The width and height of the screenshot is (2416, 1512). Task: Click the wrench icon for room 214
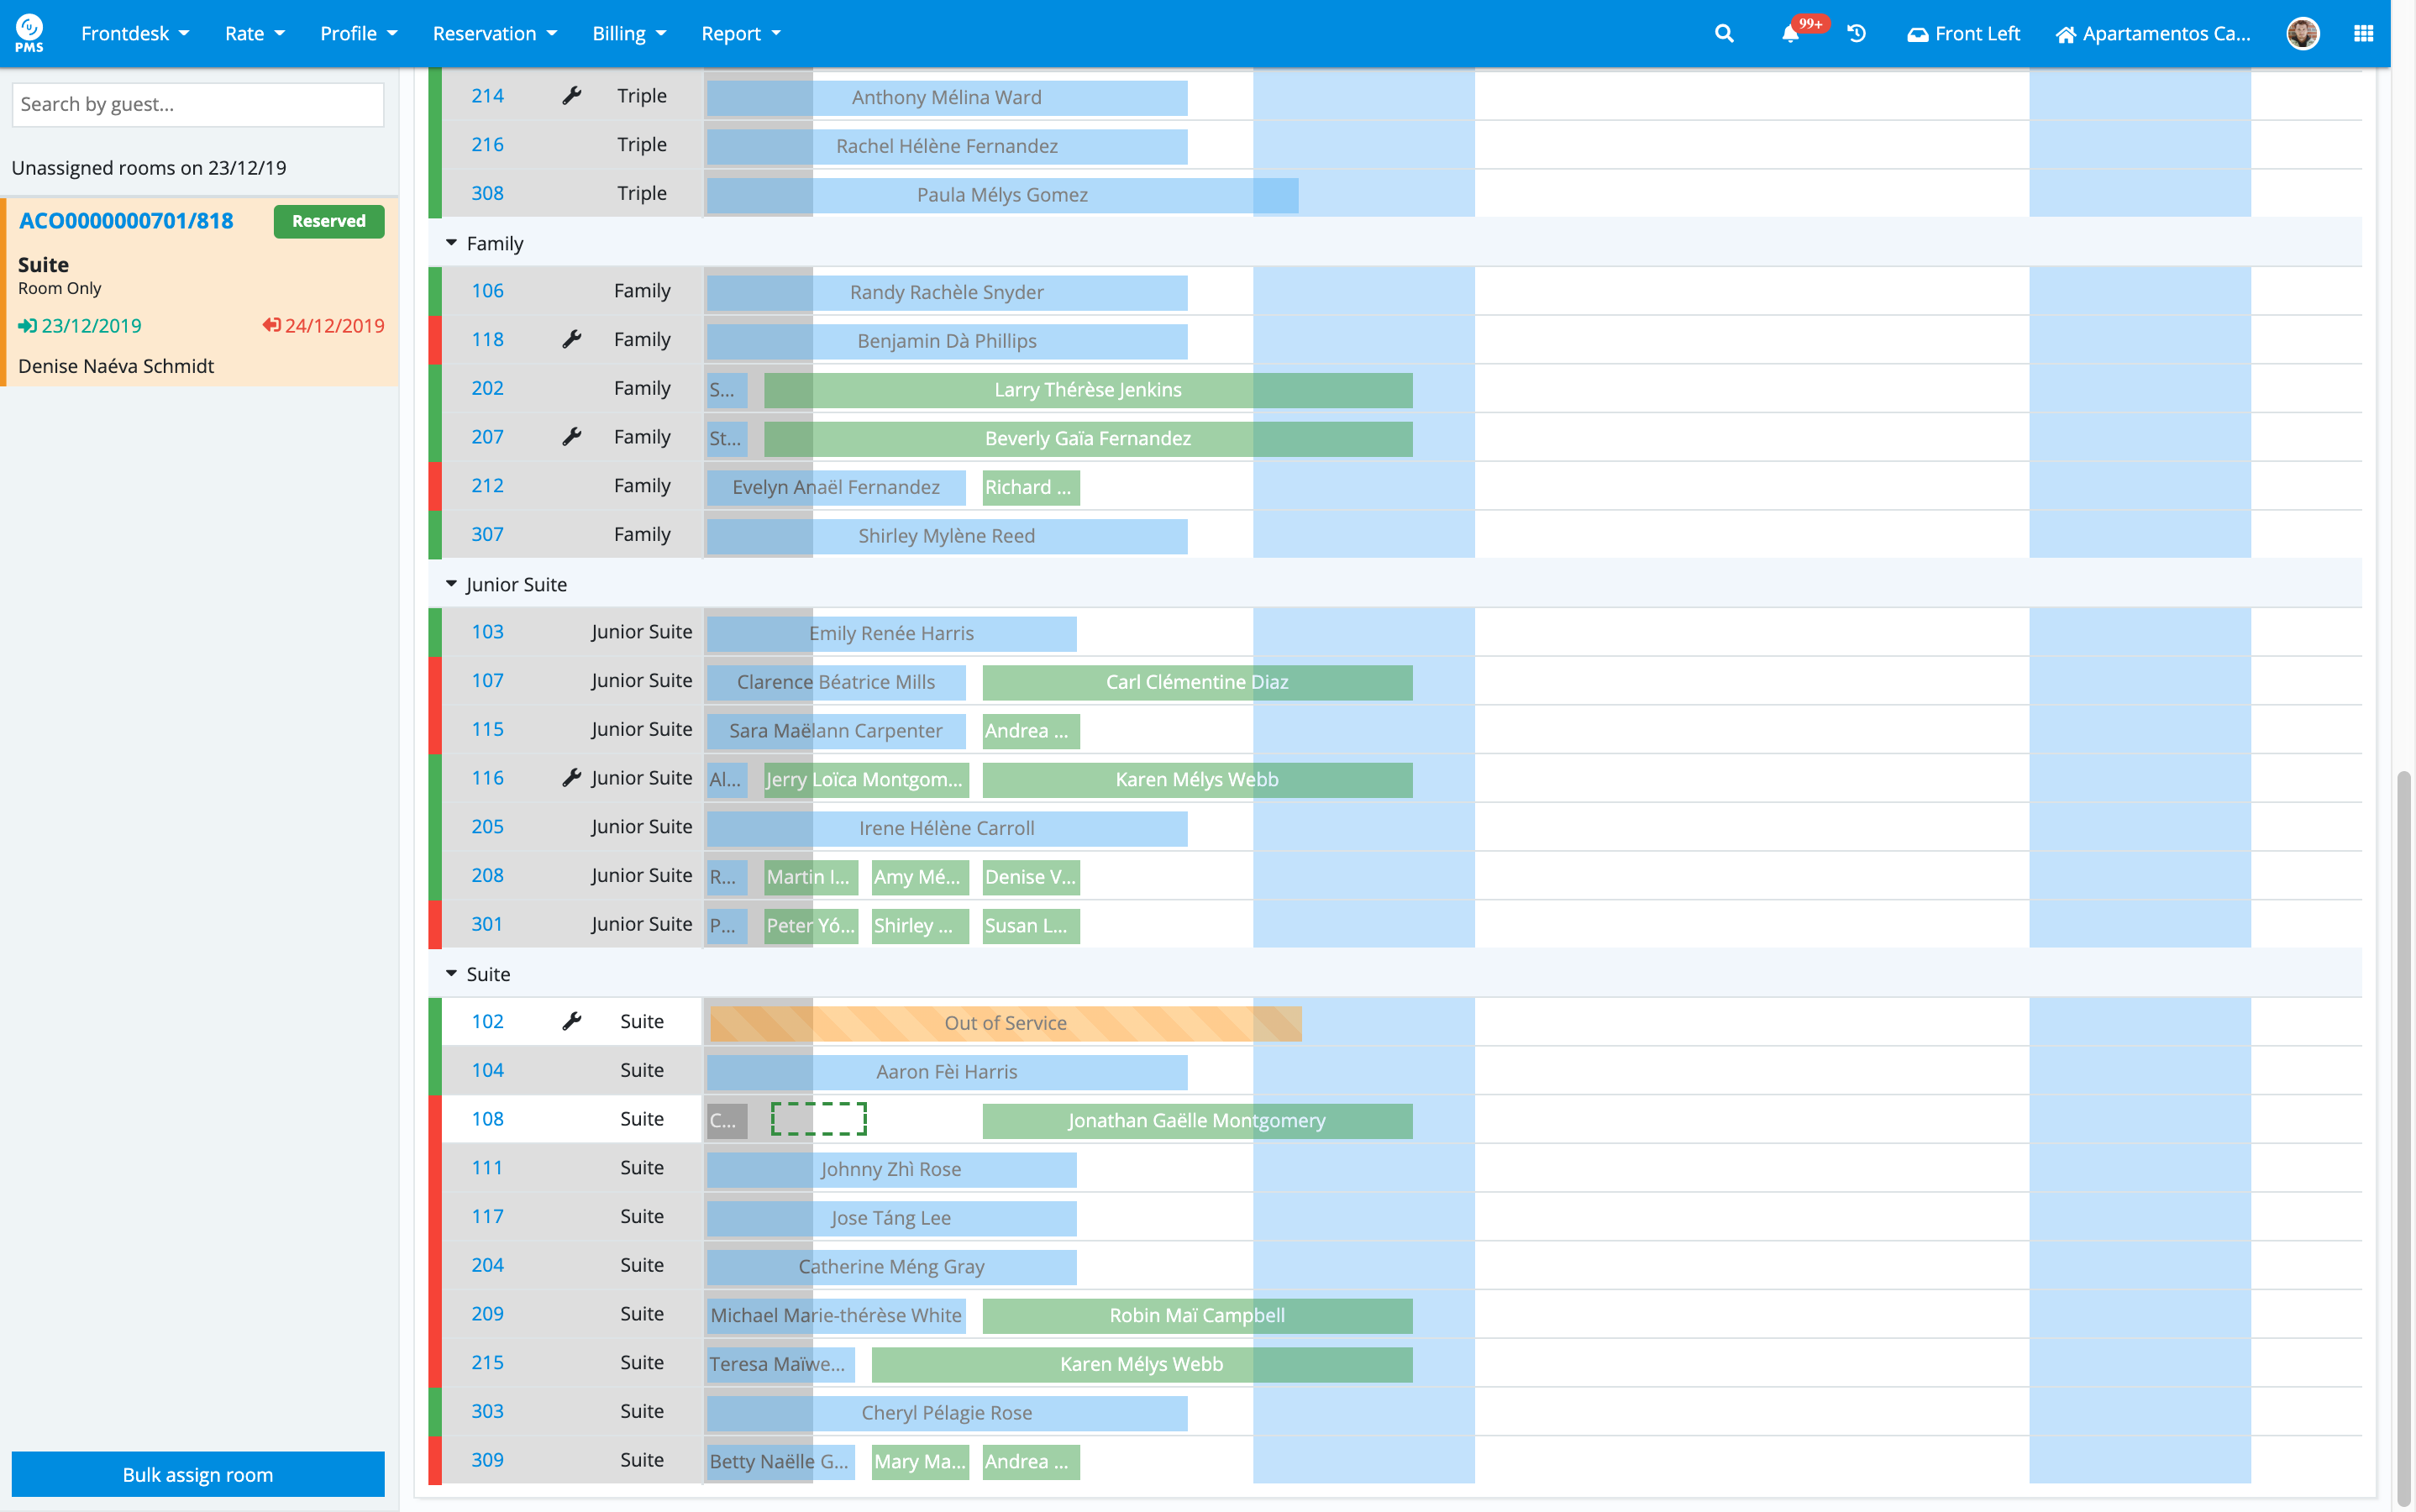pyautogui.click(x=571, y=96)
